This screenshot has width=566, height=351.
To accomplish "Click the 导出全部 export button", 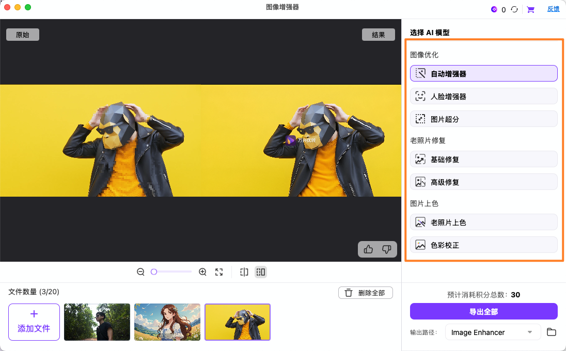I will click(x=483, y=311).
